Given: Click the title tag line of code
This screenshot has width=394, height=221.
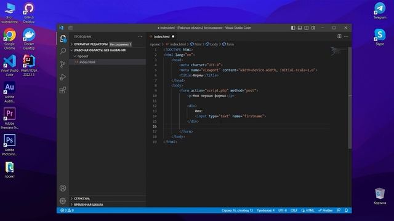Looking at the screenshot, I should 199,75.
